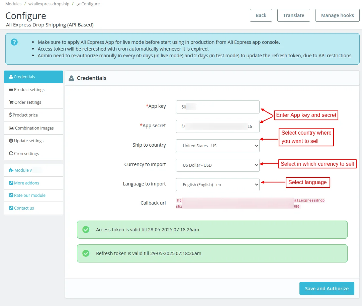Click the green checkmark on the access token alert
Screen dimensions: 362x306
coord(86,230)
